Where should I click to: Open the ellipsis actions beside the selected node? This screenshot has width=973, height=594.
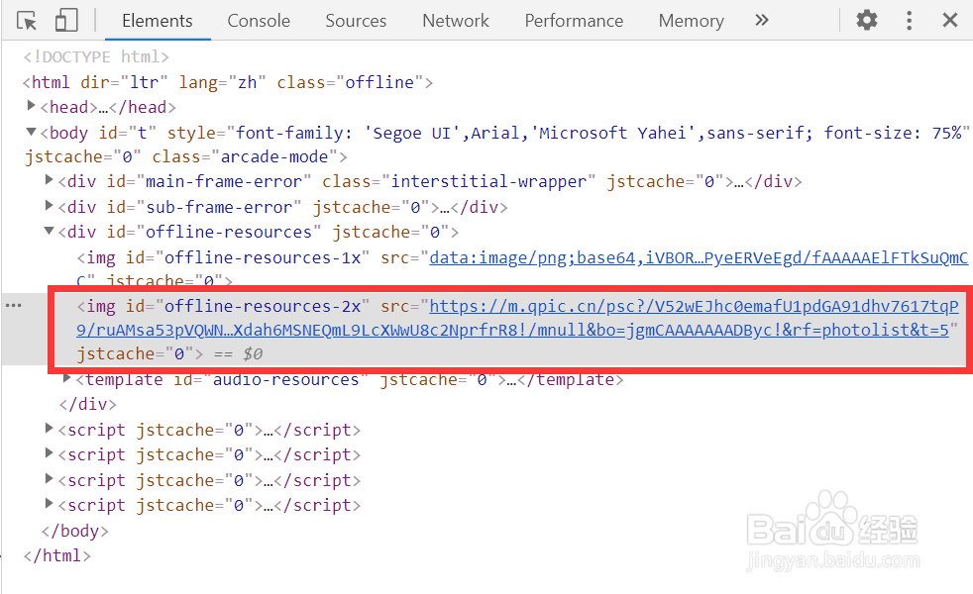click(14, 305)
